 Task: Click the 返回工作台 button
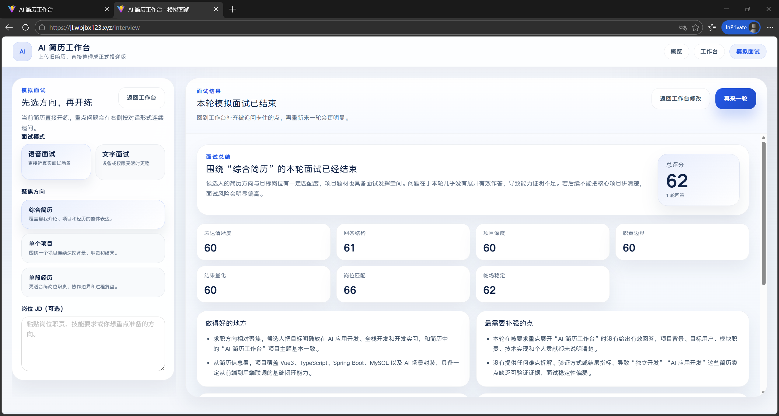point(141,97)
